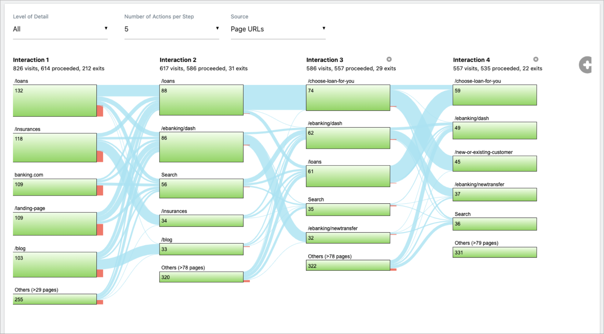Click the red exit bar of /loans in Interaction 1
Screen dimensions: 604x334
(100, 111)
